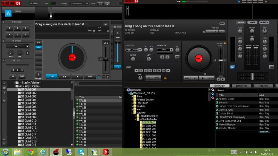The image size is (278, 156).
Task: Click the sampler next arrow button
Action: pyautogui.click(x=167, y=57)
